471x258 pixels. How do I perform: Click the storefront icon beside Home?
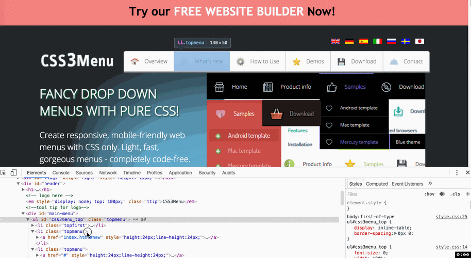[220, 87]
